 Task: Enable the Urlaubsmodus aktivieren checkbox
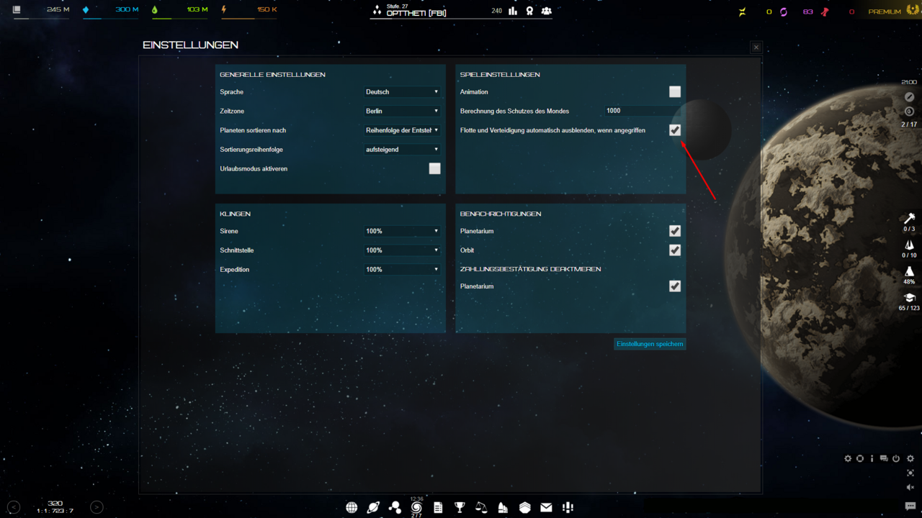435,168
